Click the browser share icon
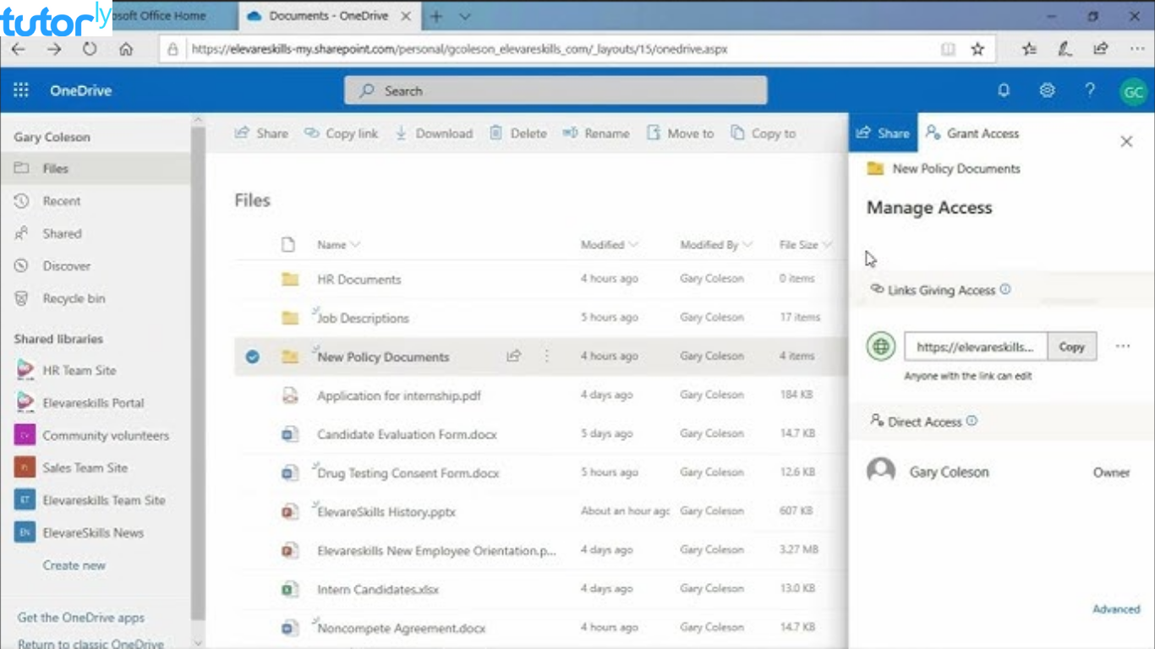 (1100, 49)
